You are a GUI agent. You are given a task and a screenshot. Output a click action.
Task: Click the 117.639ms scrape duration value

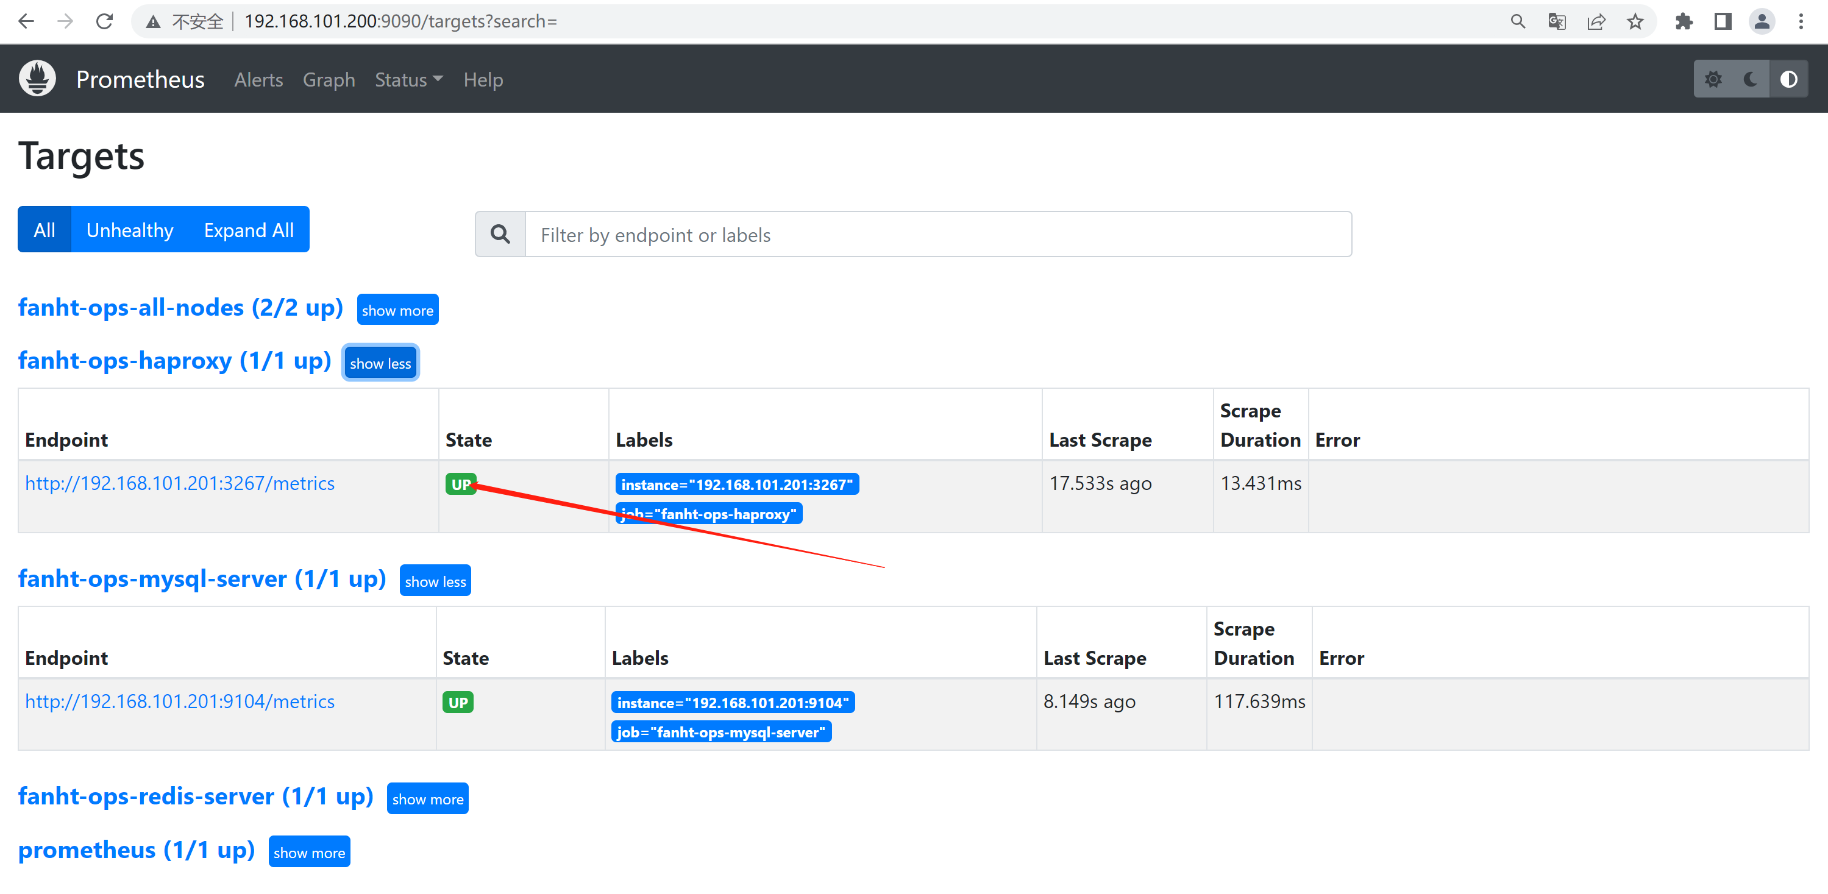click(x=1259, y=701)
